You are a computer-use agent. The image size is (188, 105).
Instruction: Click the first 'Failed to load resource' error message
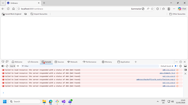[x=43, y=70]
